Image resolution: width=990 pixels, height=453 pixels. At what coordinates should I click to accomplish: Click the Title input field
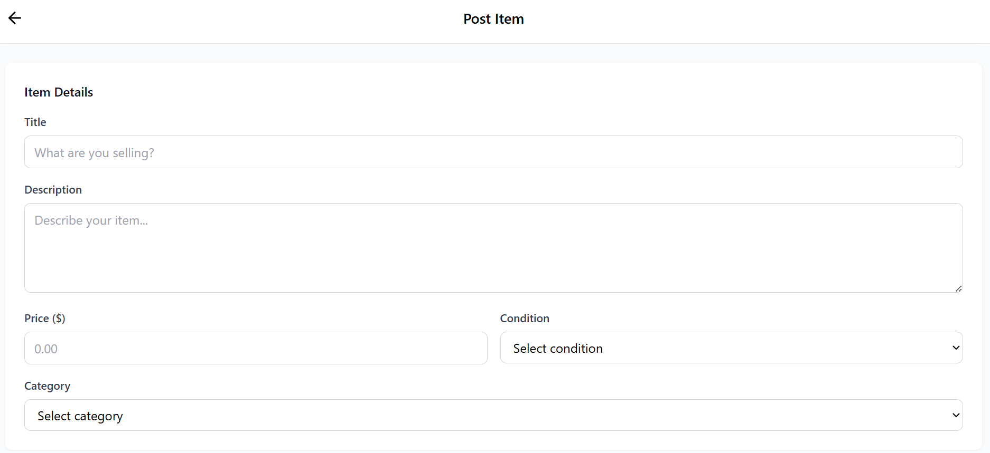(x=493, y=152)
